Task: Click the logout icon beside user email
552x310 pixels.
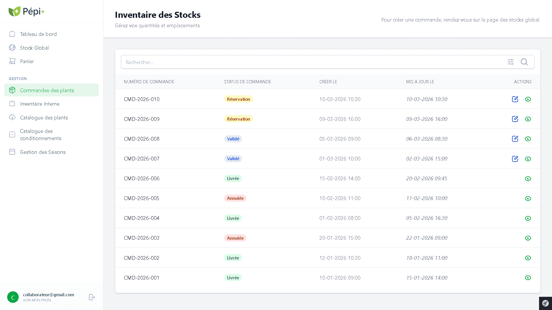Action: [x=92, y=297]
